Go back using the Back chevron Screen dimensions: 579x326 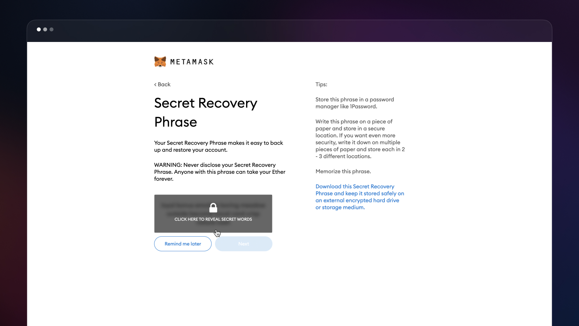tap(162, 85)
